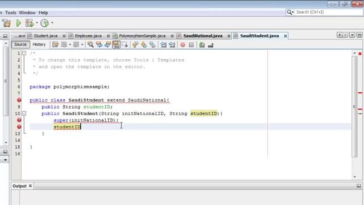
Task: Find the previous occurrence
Action: click(x=99, y=44)
